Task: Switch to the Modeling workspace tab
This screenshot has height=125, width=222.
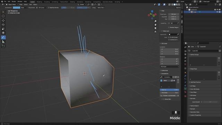Action: click(39, 2)
